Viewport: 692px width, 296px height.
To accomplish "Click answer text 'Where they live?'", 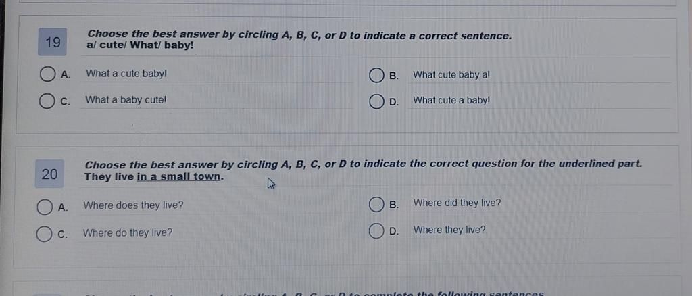I will [449, 230].
